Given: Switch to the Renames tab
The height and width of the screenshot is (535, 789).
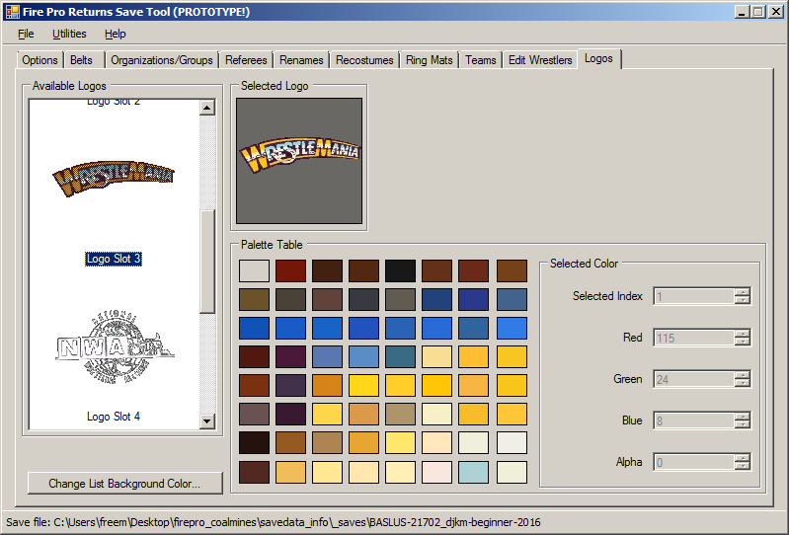Looking at the screenshot, I should (301, 60).
